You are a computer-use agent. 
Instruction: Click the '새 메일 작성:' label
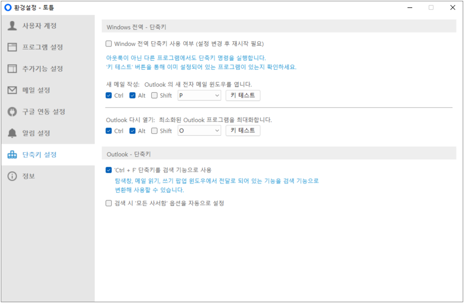(123, 84)
